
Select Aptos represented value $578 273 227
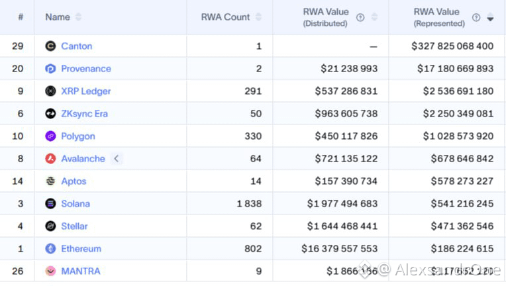(462, 181)
